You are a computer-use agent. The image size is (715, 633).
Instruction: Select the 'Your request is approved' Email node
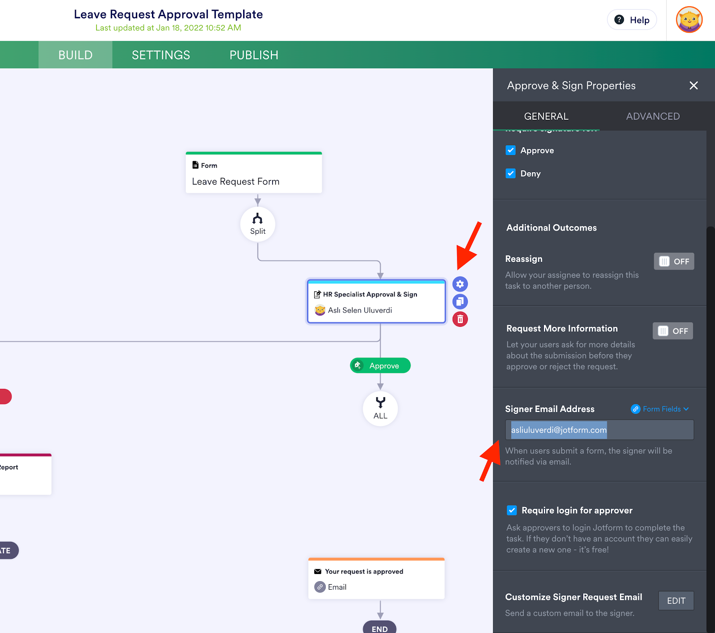coord(376,578)
